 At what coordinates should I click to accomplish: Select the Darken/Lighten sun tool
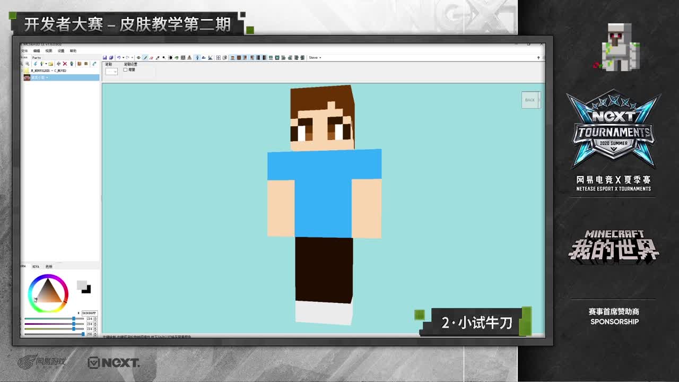(x=170, y=57)
